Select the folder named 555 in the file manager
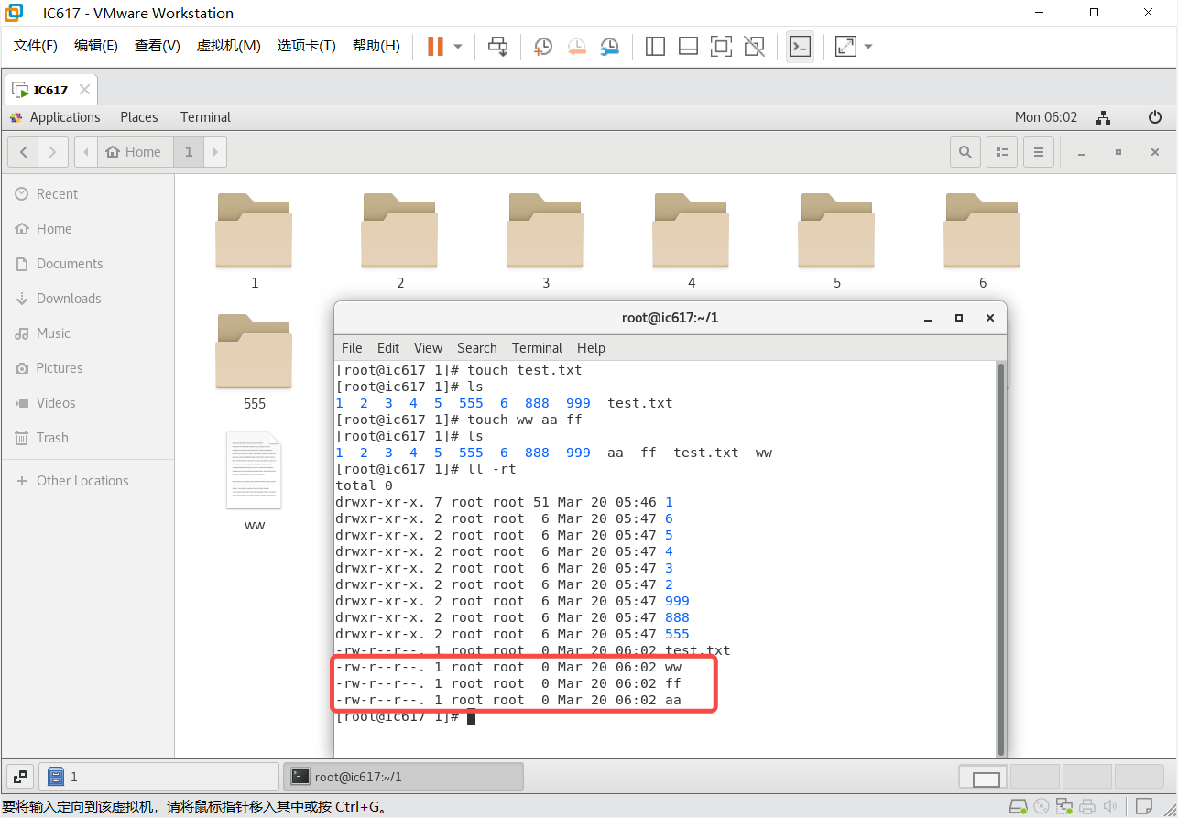Image resolution: width=1178 pixels, height=818 pixels. [x=254, y=352]
